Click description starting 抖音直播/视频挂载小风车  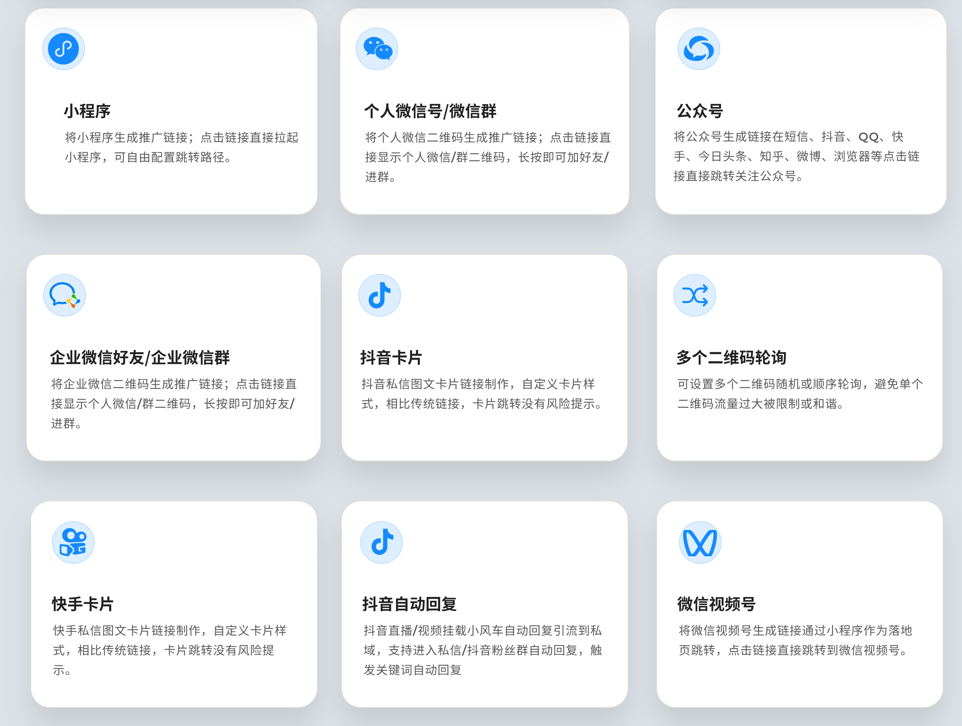click(x=483, y=650)
